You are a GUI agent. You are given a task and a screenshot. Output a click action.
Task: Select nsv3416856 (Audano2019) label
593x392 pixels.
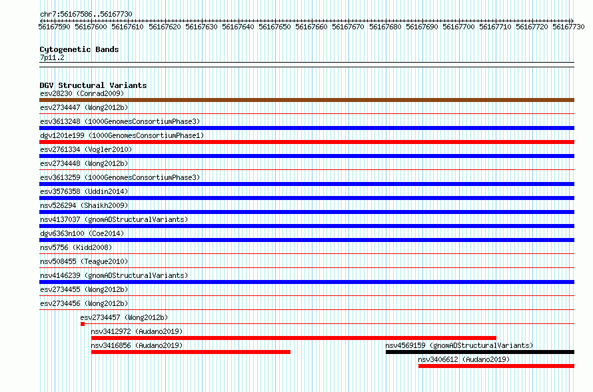tap(137, 345)
